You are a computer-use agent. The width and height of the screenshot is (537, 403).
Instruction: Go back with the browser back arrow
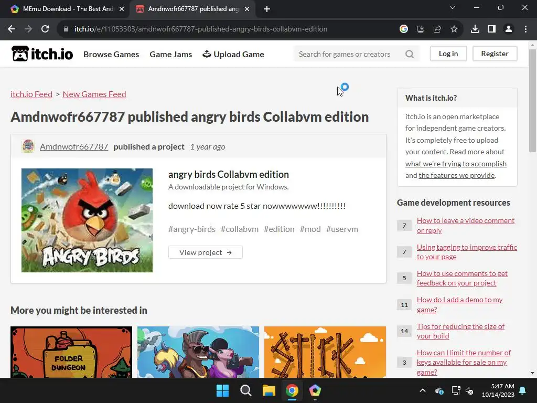click(x=12, y=29)
